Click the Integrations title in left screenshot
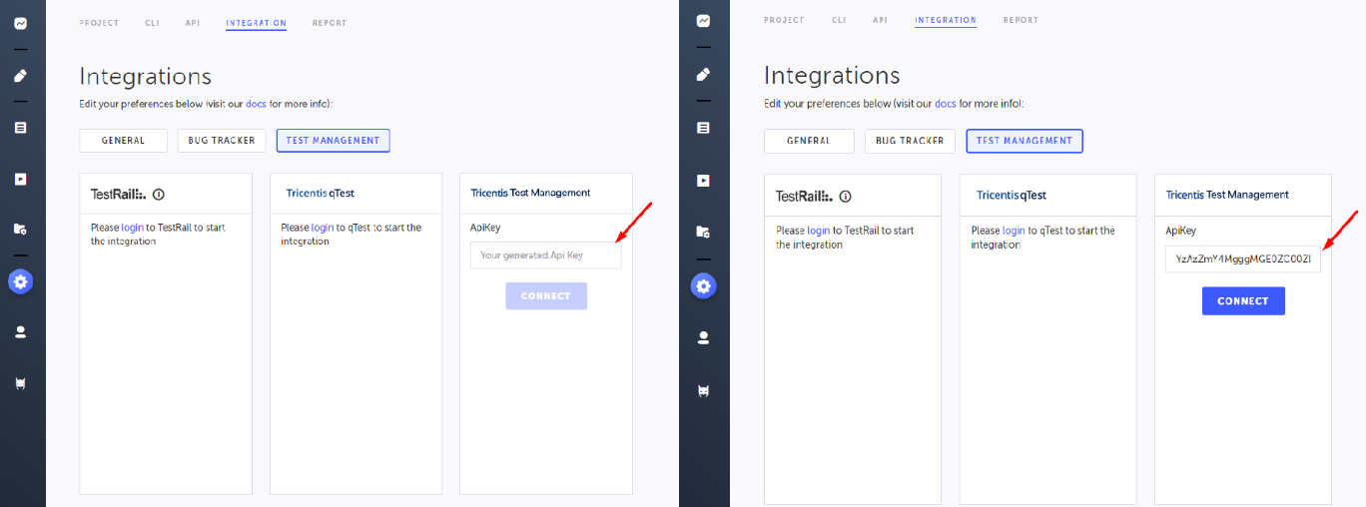 point(146,77)
